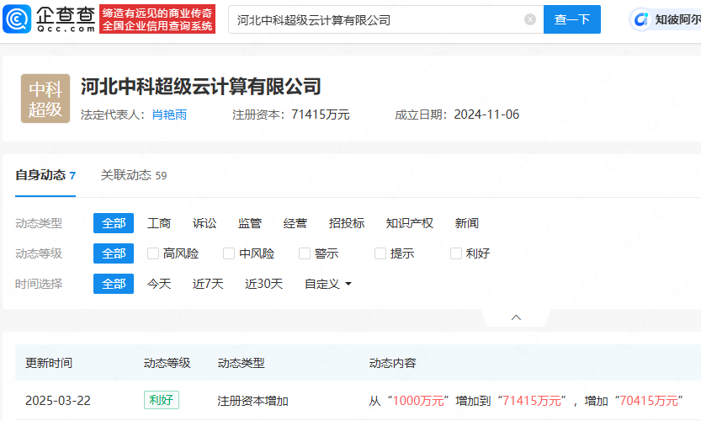
Task: Open the 自定义 date range dropdown
Action: click(328, 284)
